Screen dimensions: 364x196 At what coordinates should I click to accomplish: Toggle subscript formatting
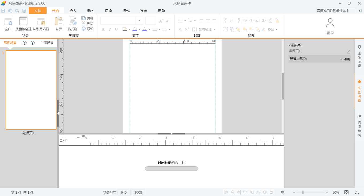click(180, 29)
